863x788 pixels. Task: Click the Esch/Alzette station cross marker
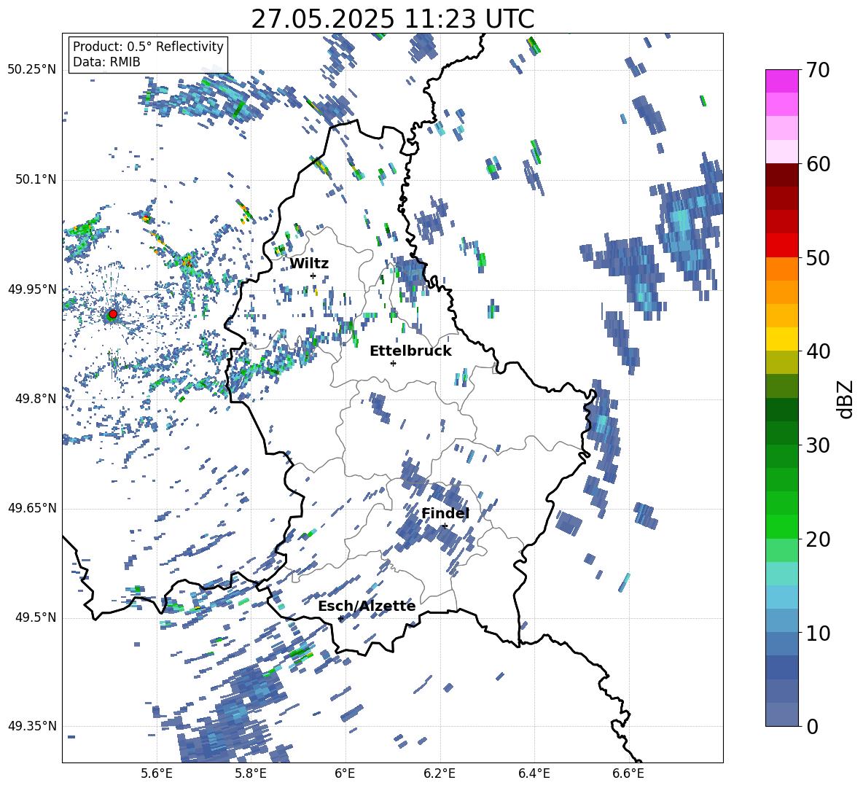coord(340,618)
